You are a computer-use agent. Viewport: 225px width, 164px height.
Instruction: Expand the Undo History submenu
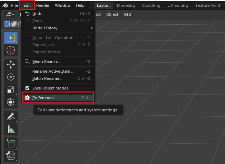(58, 28)
